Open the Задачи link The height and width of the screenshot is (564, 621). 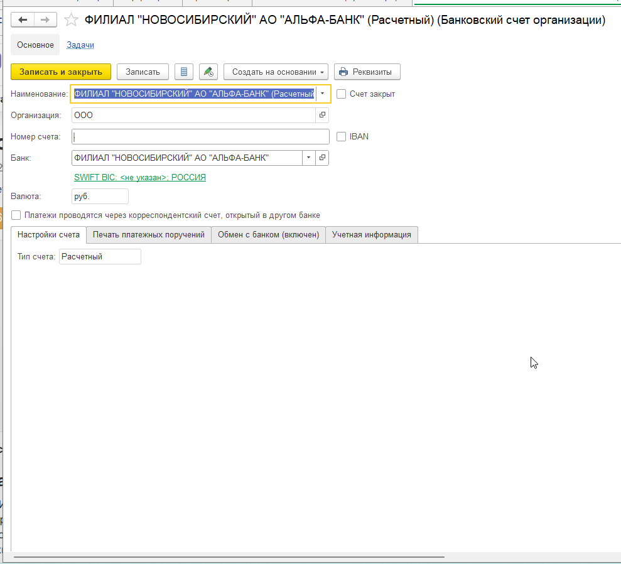pos(80,45)
